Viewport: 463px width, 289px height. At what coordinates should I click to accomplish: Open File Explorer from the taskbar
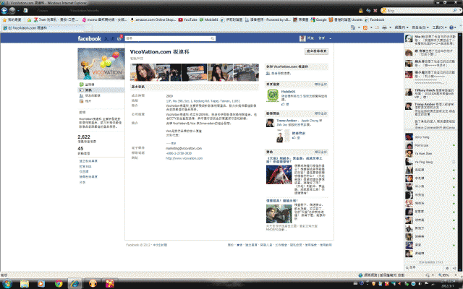(x=25, y=284)
